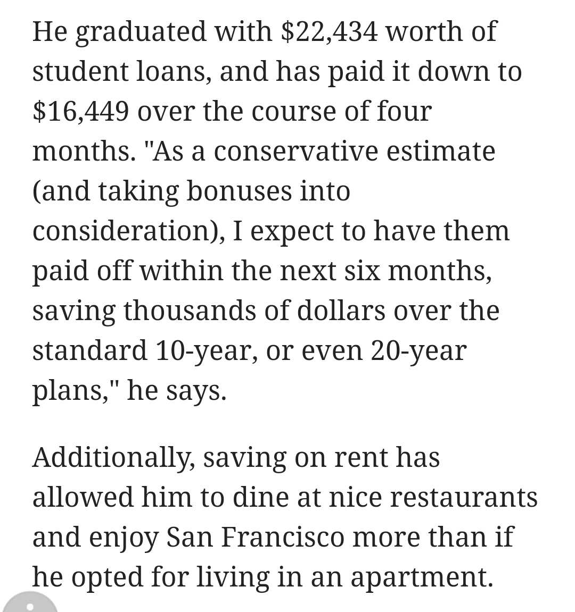Click the word 'estimate' in the quote
The height and width of the screenshot is (612, 575).
(x=441, y=152)
